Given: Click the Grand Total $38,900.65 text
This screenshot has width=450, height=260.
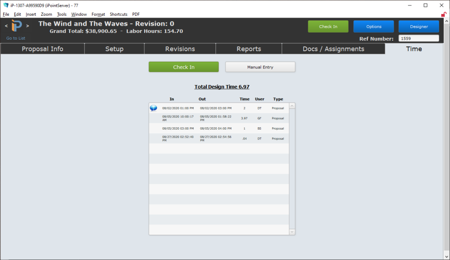Looking at the screenshot, I should 83,31.
